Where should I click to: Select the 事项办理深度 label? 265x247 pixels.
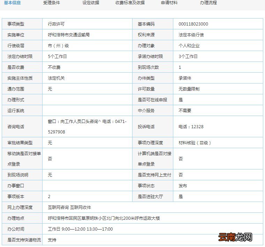pos(150,143)
